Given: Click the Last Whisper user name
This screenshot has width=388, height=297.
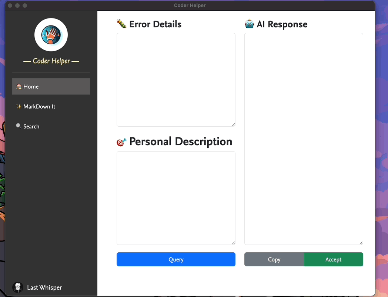Looking at the screenshot, I should click(x=44, y=287).
